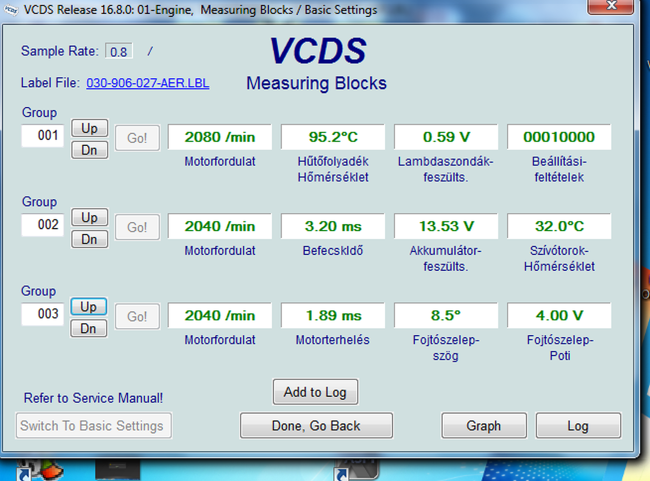Viewport: 650px width, 481px height.
Task: Click Up next to group 003
Action: [x=89, y=307]
